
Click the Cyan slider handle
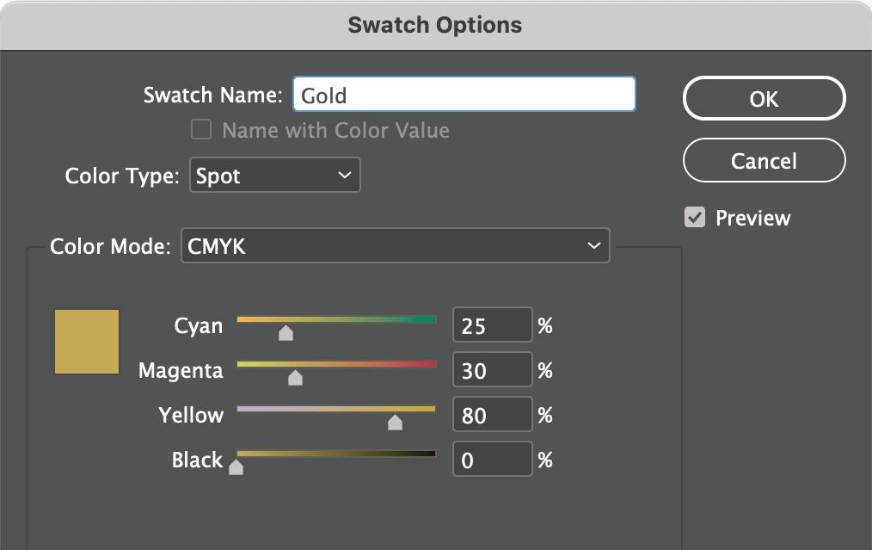286,333
